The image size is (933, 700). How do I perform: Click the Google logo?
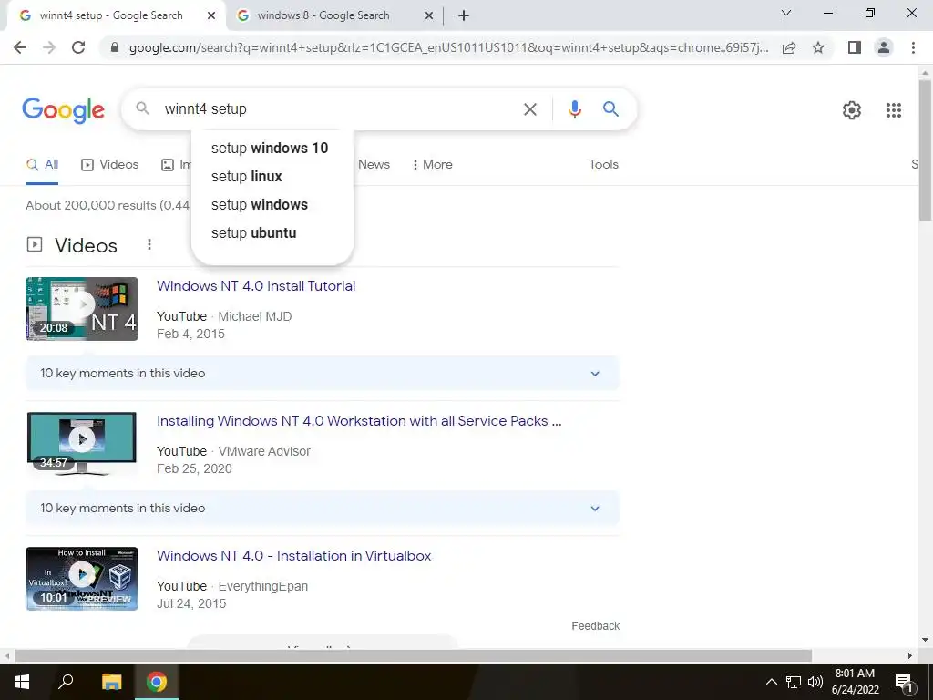pyautogui.click(x=64, y=110)
